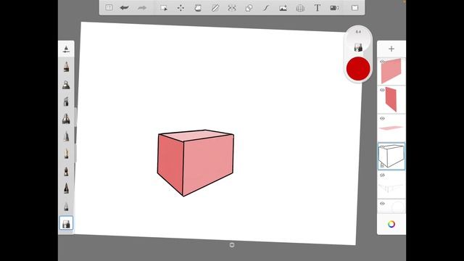This screenshot has height=261, width=464.
Task: Select the fifth gray pointed brush
Action: 66,136
